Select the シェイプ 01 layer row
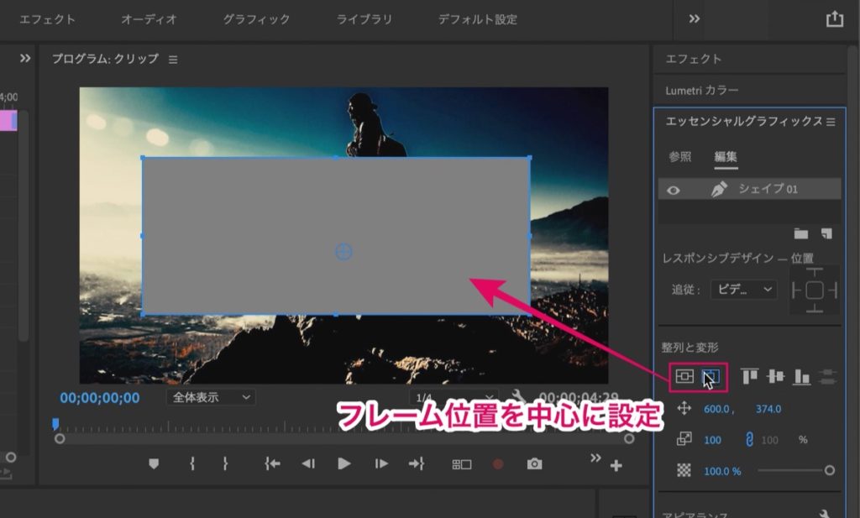The image size is (860, 518). 750,189
